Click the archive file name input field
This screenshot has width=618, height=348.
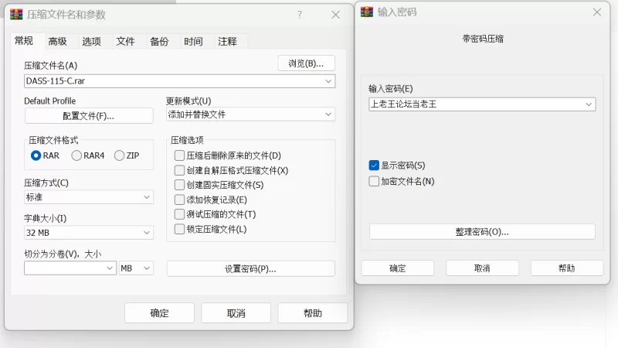coord(174,80)
